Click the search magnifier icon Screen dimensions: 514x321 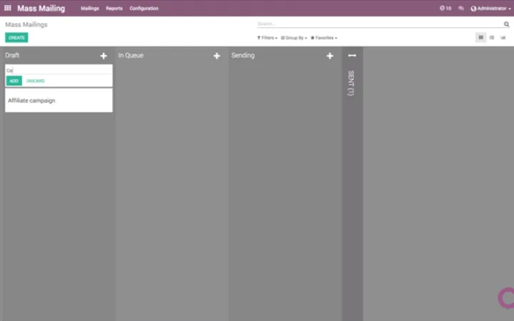coord(506,24)
